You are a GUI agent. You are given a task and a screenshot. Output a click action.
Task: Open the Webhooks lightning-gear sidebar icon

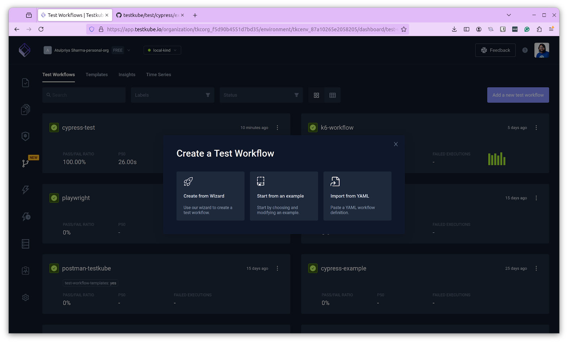(26, 217)
